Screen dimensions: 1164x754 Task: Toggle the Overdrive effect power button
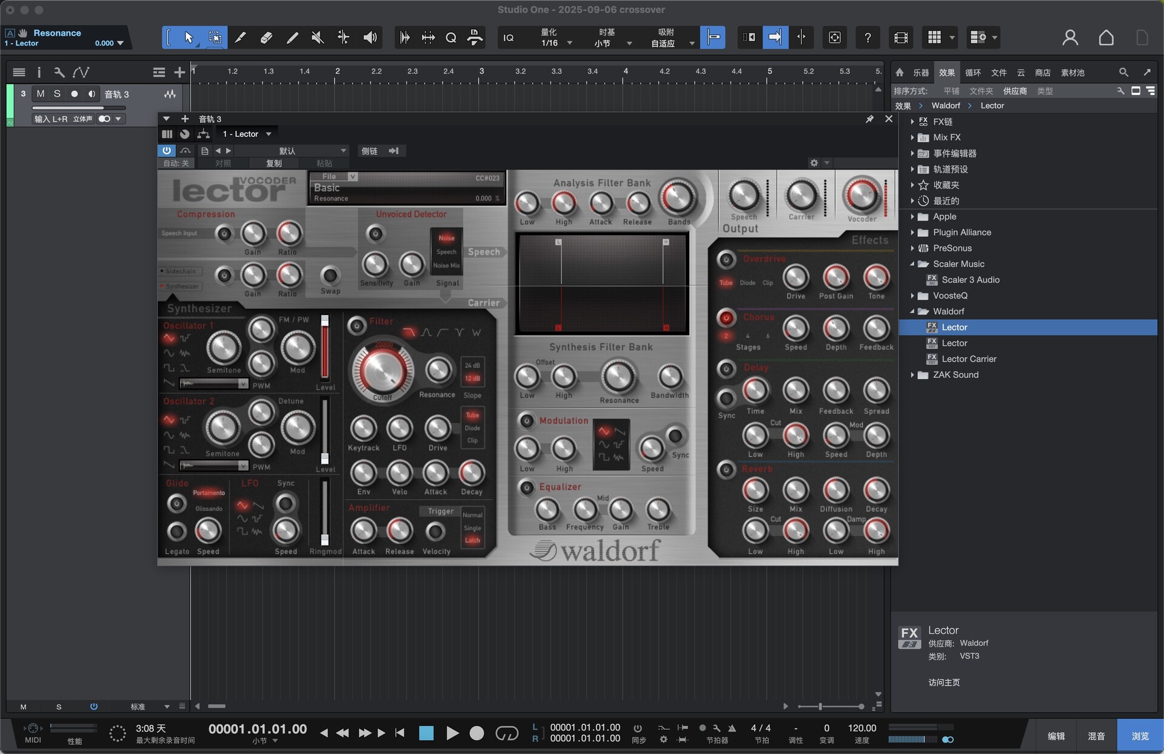tap(726, 260)
